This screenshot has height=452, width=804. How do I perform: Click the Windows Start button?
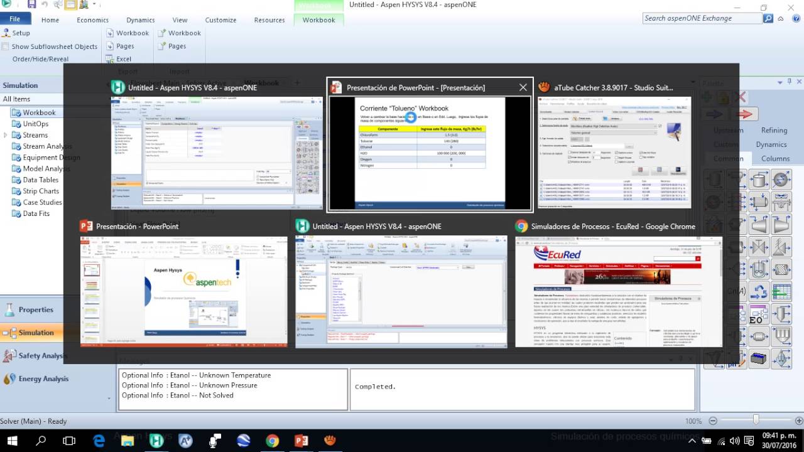click(x=12, y=441)
